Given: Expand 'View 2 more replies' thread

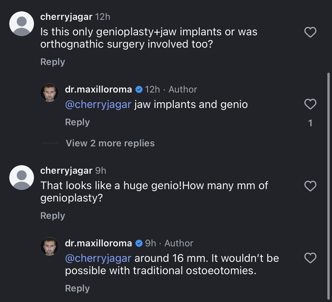Looking at the screenshot, I should coord(110,143).
